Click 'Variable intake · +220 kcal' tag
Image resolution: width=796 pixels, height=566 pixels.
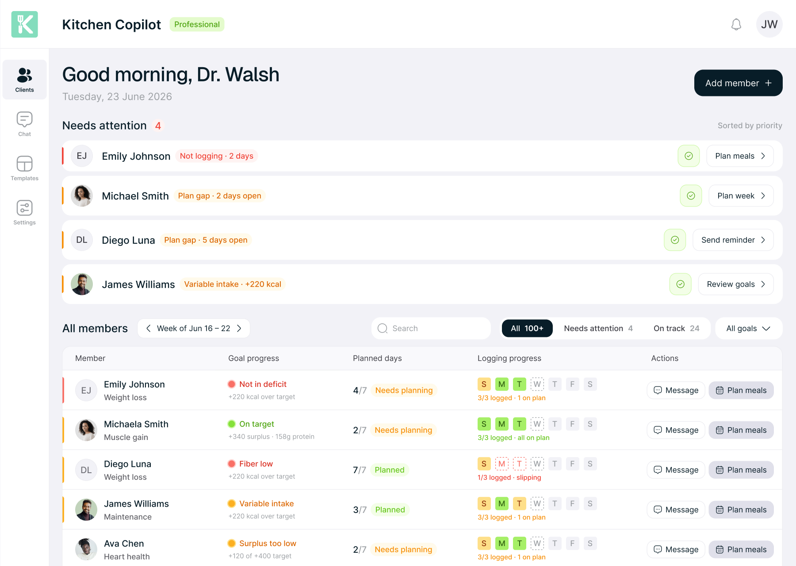(233, 284)
